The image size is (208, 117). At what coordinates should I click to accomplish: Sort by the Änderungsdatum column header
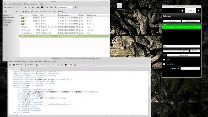click(68, 15)
